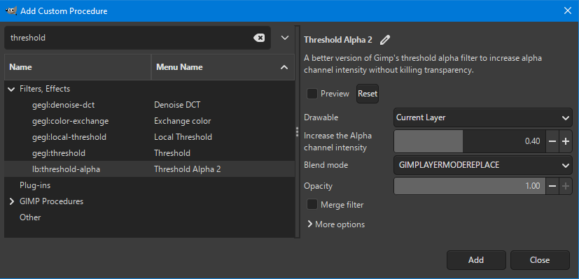
Task: Expand the GIMP Procedures group
Action: 12,201
